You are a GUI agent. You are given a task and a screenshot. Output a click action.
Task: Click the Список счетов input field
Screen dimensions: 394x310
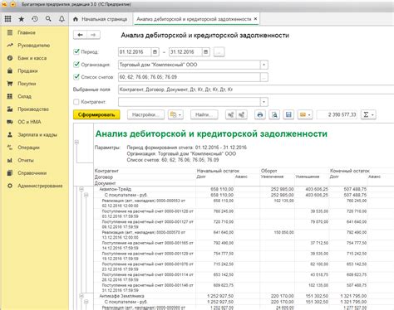click(x=190, y=77)
